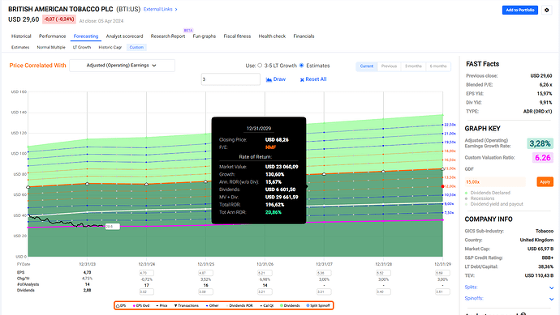Click the Draw chart icon

pyautogui.click(x=269, y=79)
